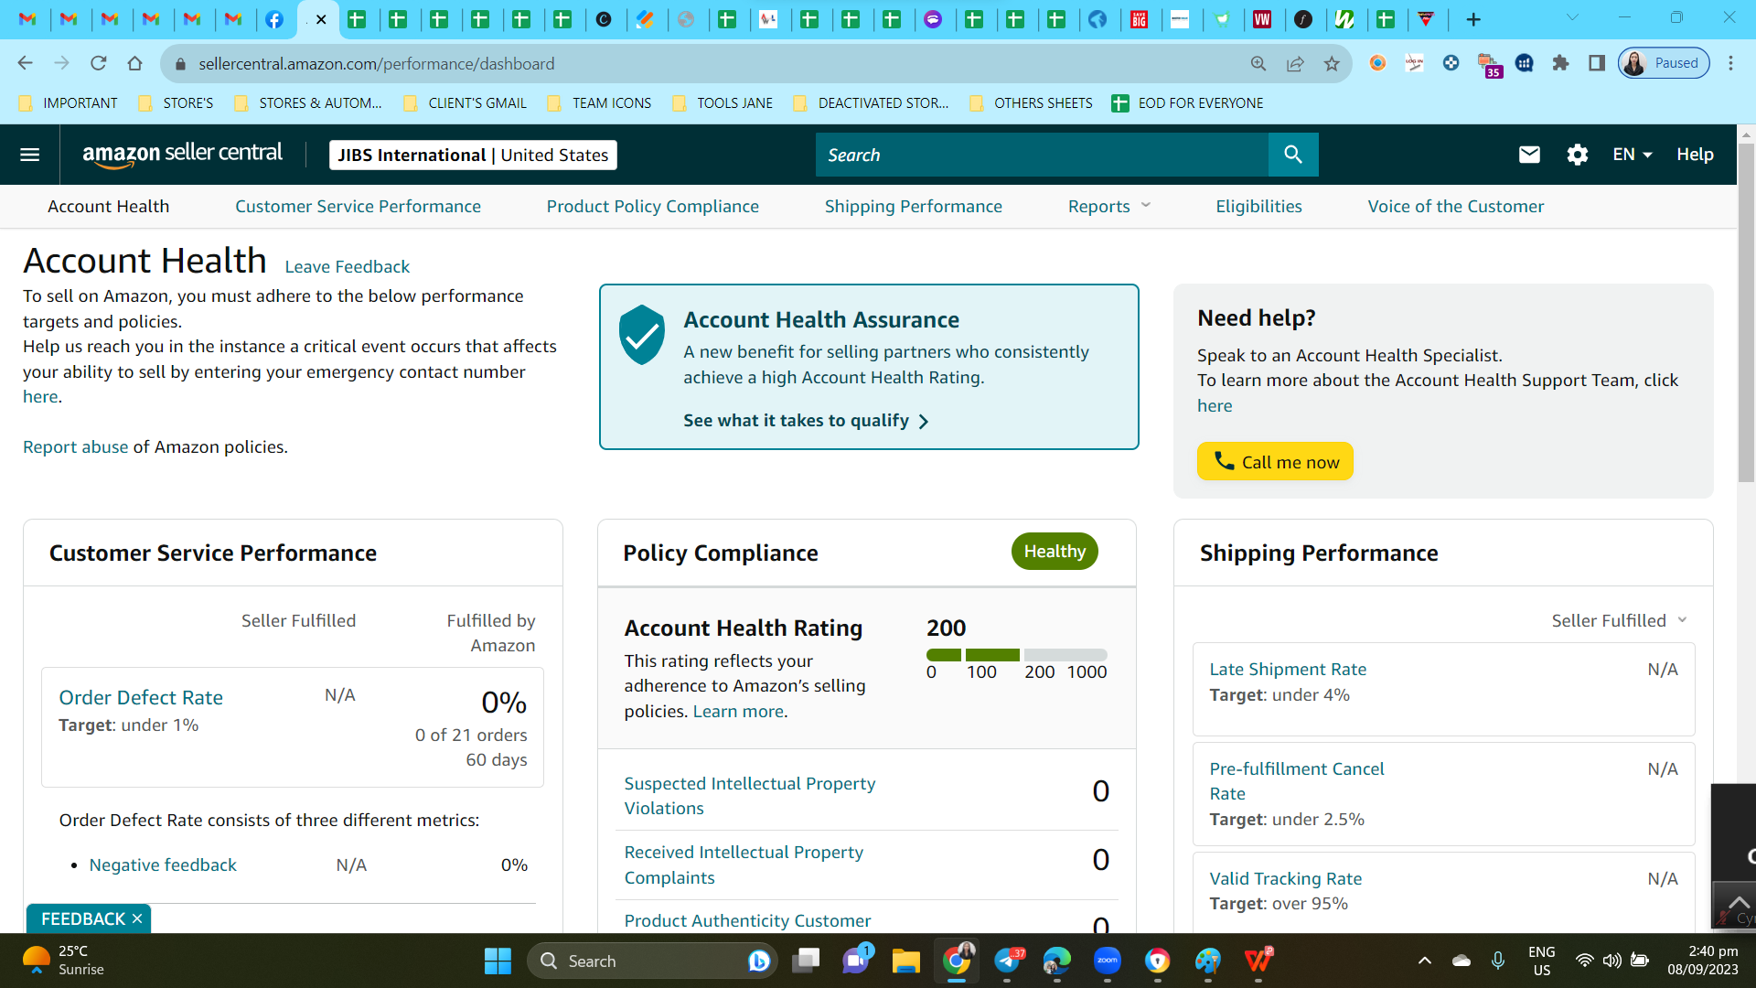This screenshot has width=1756, height=988.
Task: Submit search with the magnifier button
Action: 1293,155
